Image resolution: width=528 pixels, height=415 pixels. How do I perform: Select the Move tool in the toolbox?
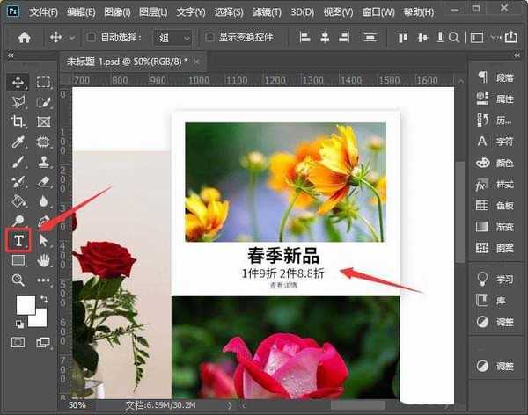18,82
